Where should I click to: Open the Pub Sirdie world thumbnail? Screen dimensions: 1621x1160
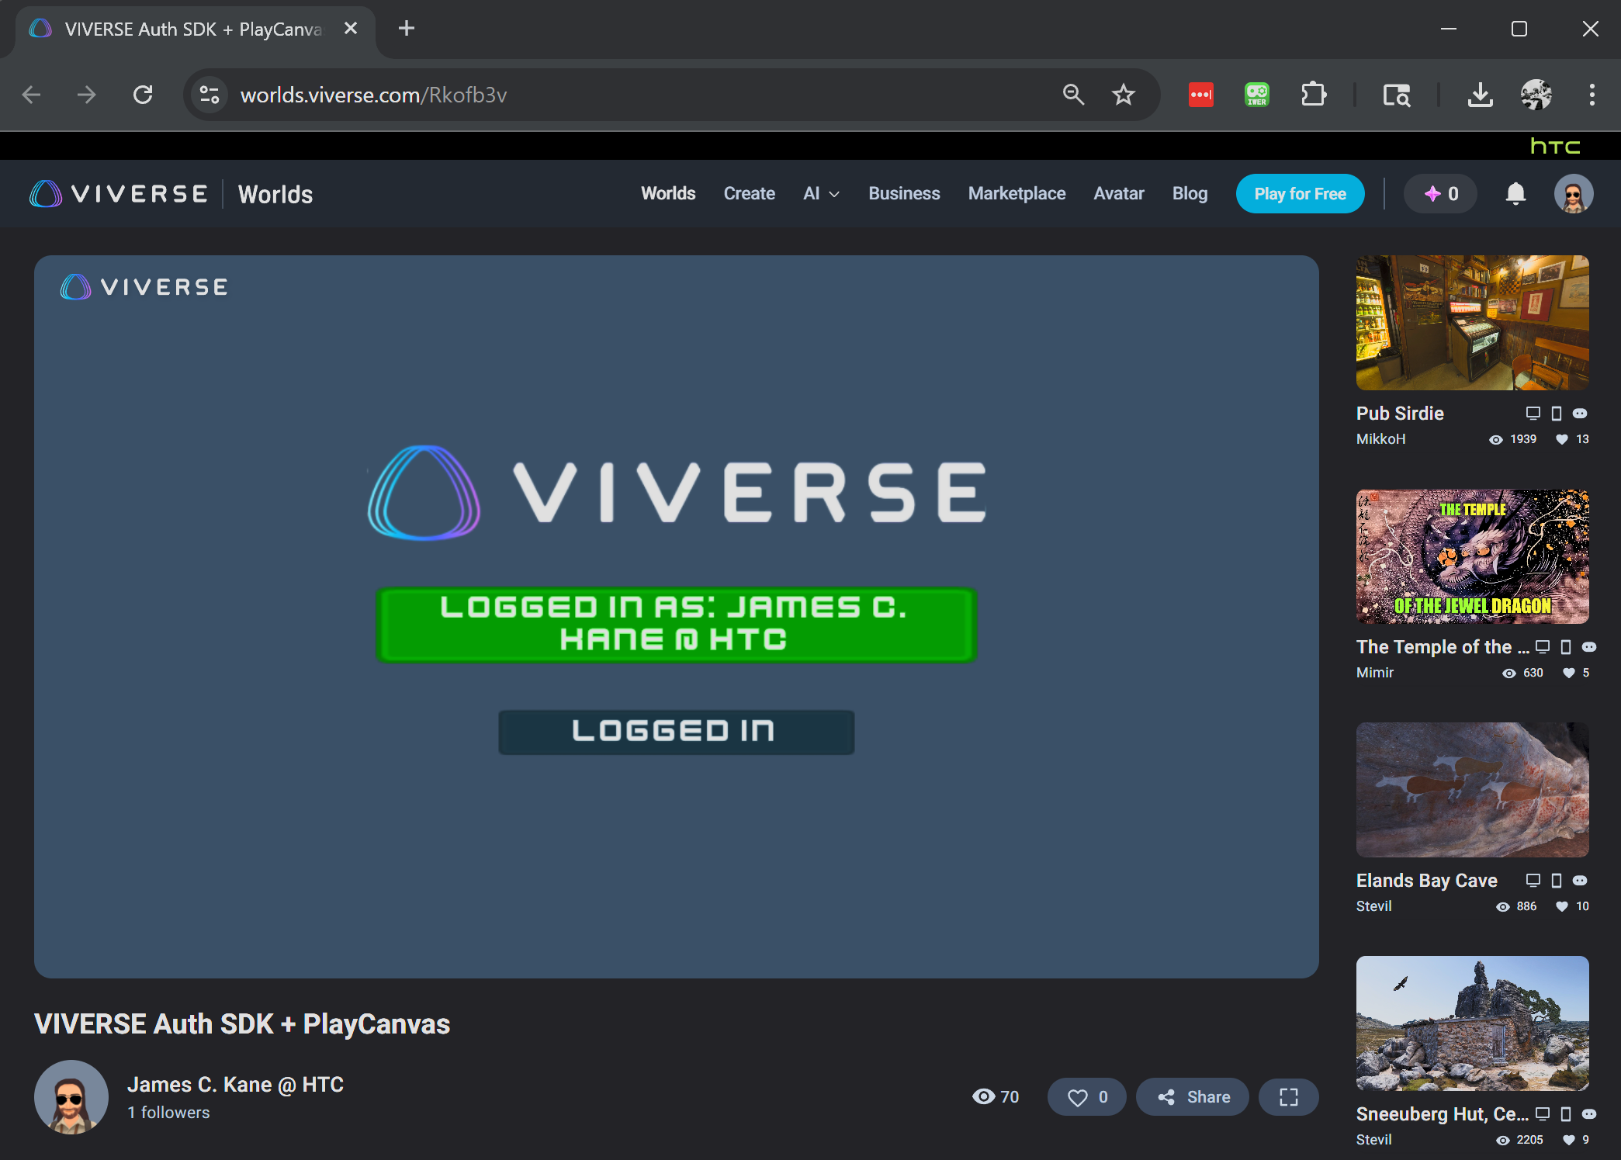pos(1472,323)
